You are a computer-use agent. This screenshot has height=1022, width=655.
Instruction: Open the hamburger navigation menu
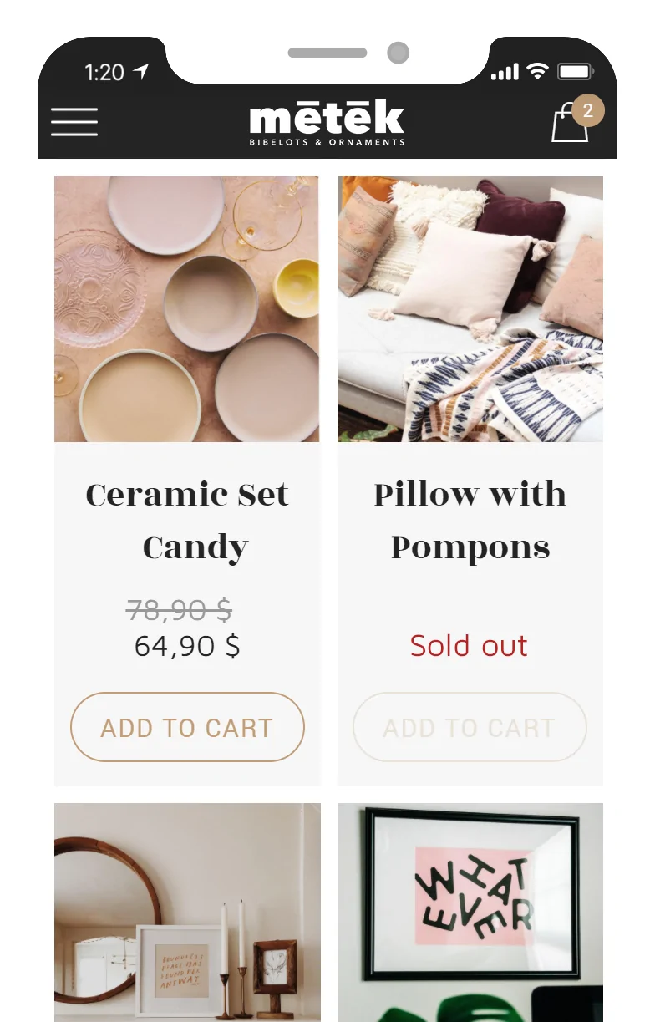(x=74, y=122)
